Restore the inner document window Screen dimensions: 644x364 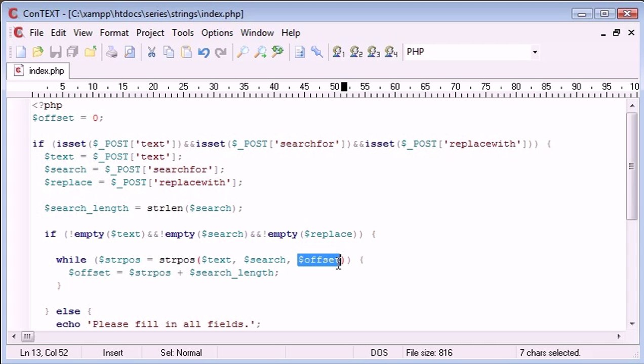(616, 32)
